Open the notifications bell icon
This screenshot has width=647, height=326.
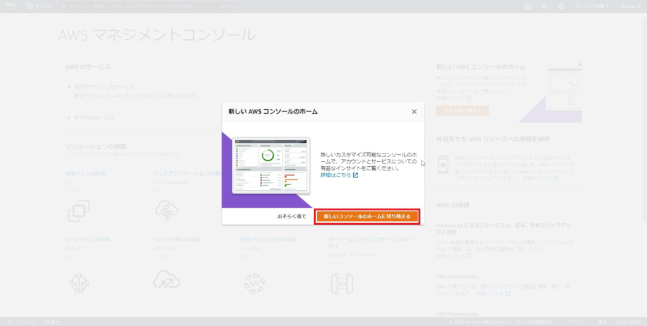click(x=545, y=6)
